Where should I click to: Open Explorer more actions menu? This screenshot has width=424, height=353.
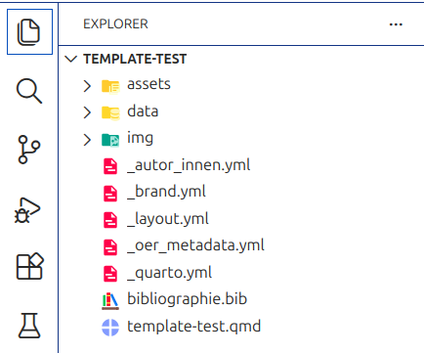coord(396,24)
